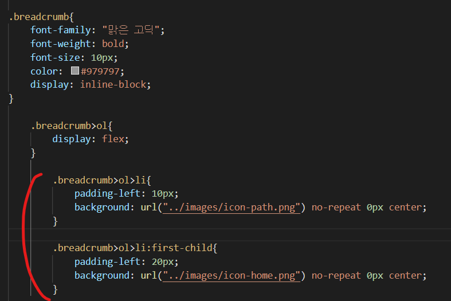Open the ../images/icon-home.png link
Screen dimensions: 451x301
[x=232, y=275]
